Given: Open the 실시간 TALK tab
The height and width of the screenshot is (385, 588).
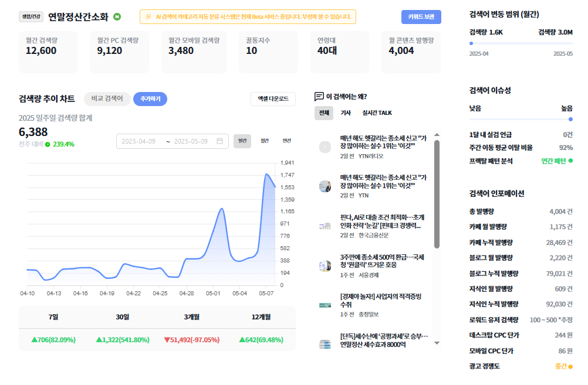Looking at the screenshot, I should point(377,113).
